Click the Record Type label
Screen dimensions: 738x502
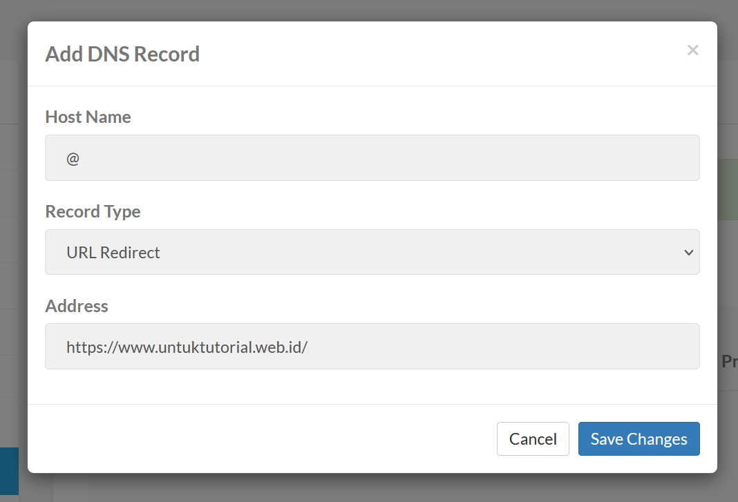[93, 212]
